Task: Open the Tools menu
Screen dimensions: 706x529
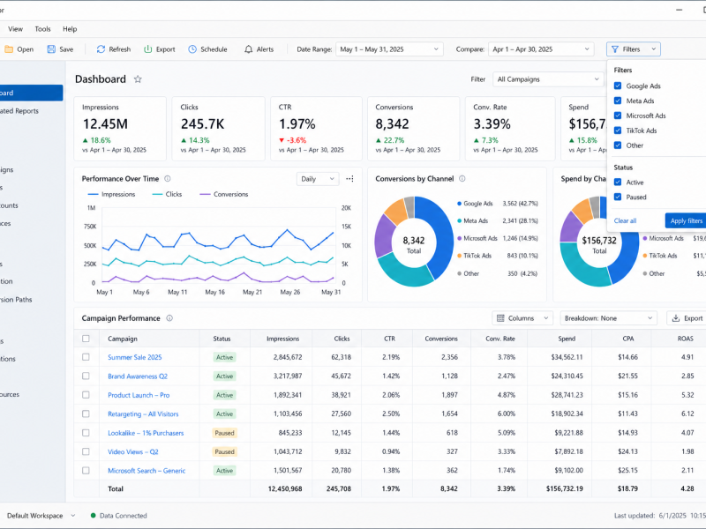Action: (x=42, y=29)
